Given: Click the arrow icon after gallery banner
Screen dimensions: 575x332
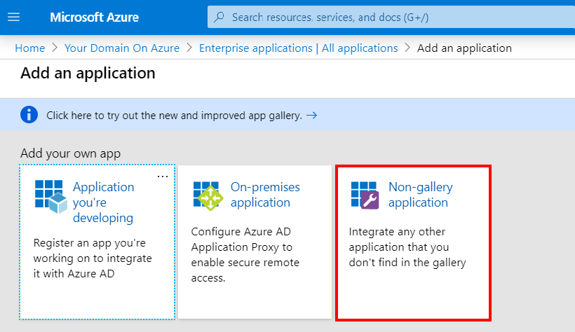Looking at the screenshot, I should click(x=312, y=116).
